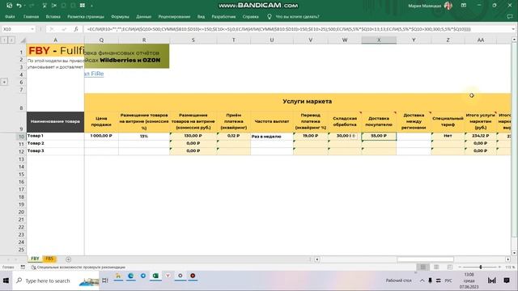Open the Справка ribbon tab
The image size is (518, 291).
click(250, 16)
